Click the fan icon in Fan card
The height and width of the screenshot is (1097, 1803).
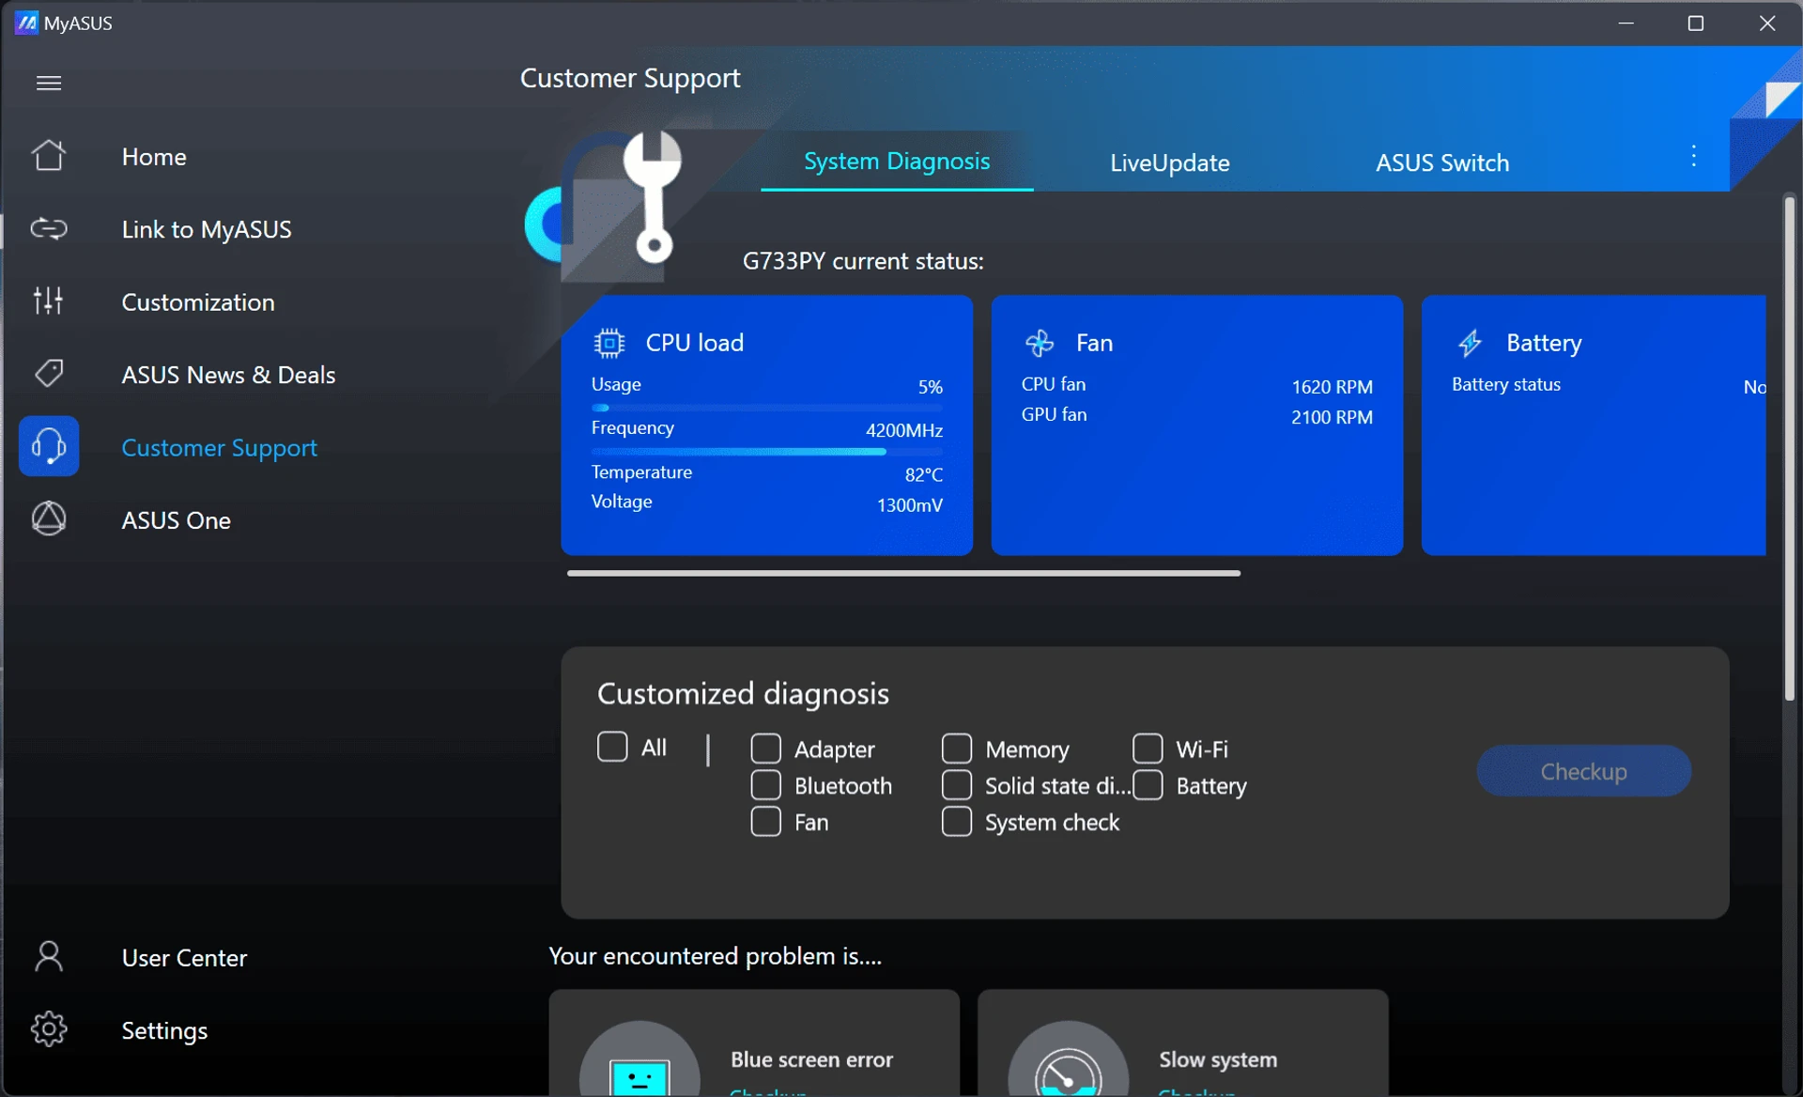1040,343
